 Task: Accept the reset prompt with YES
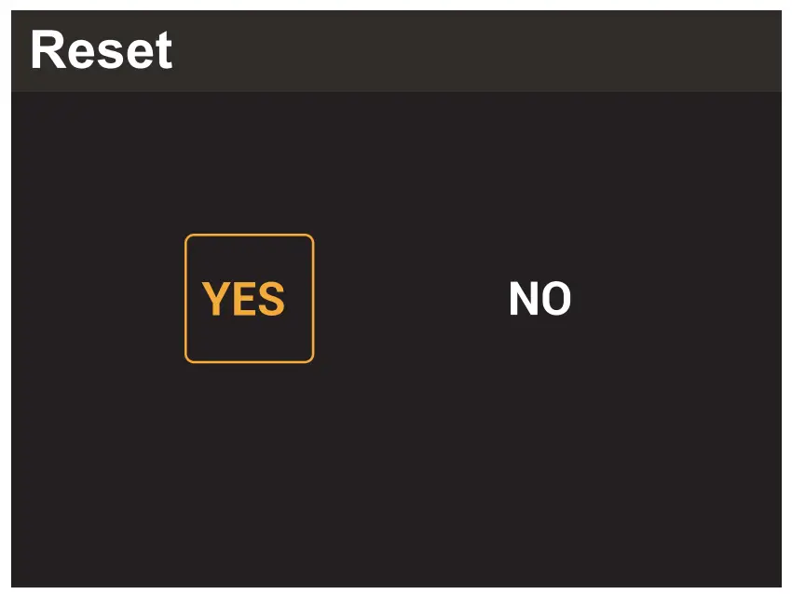click(x=249, y=299)
